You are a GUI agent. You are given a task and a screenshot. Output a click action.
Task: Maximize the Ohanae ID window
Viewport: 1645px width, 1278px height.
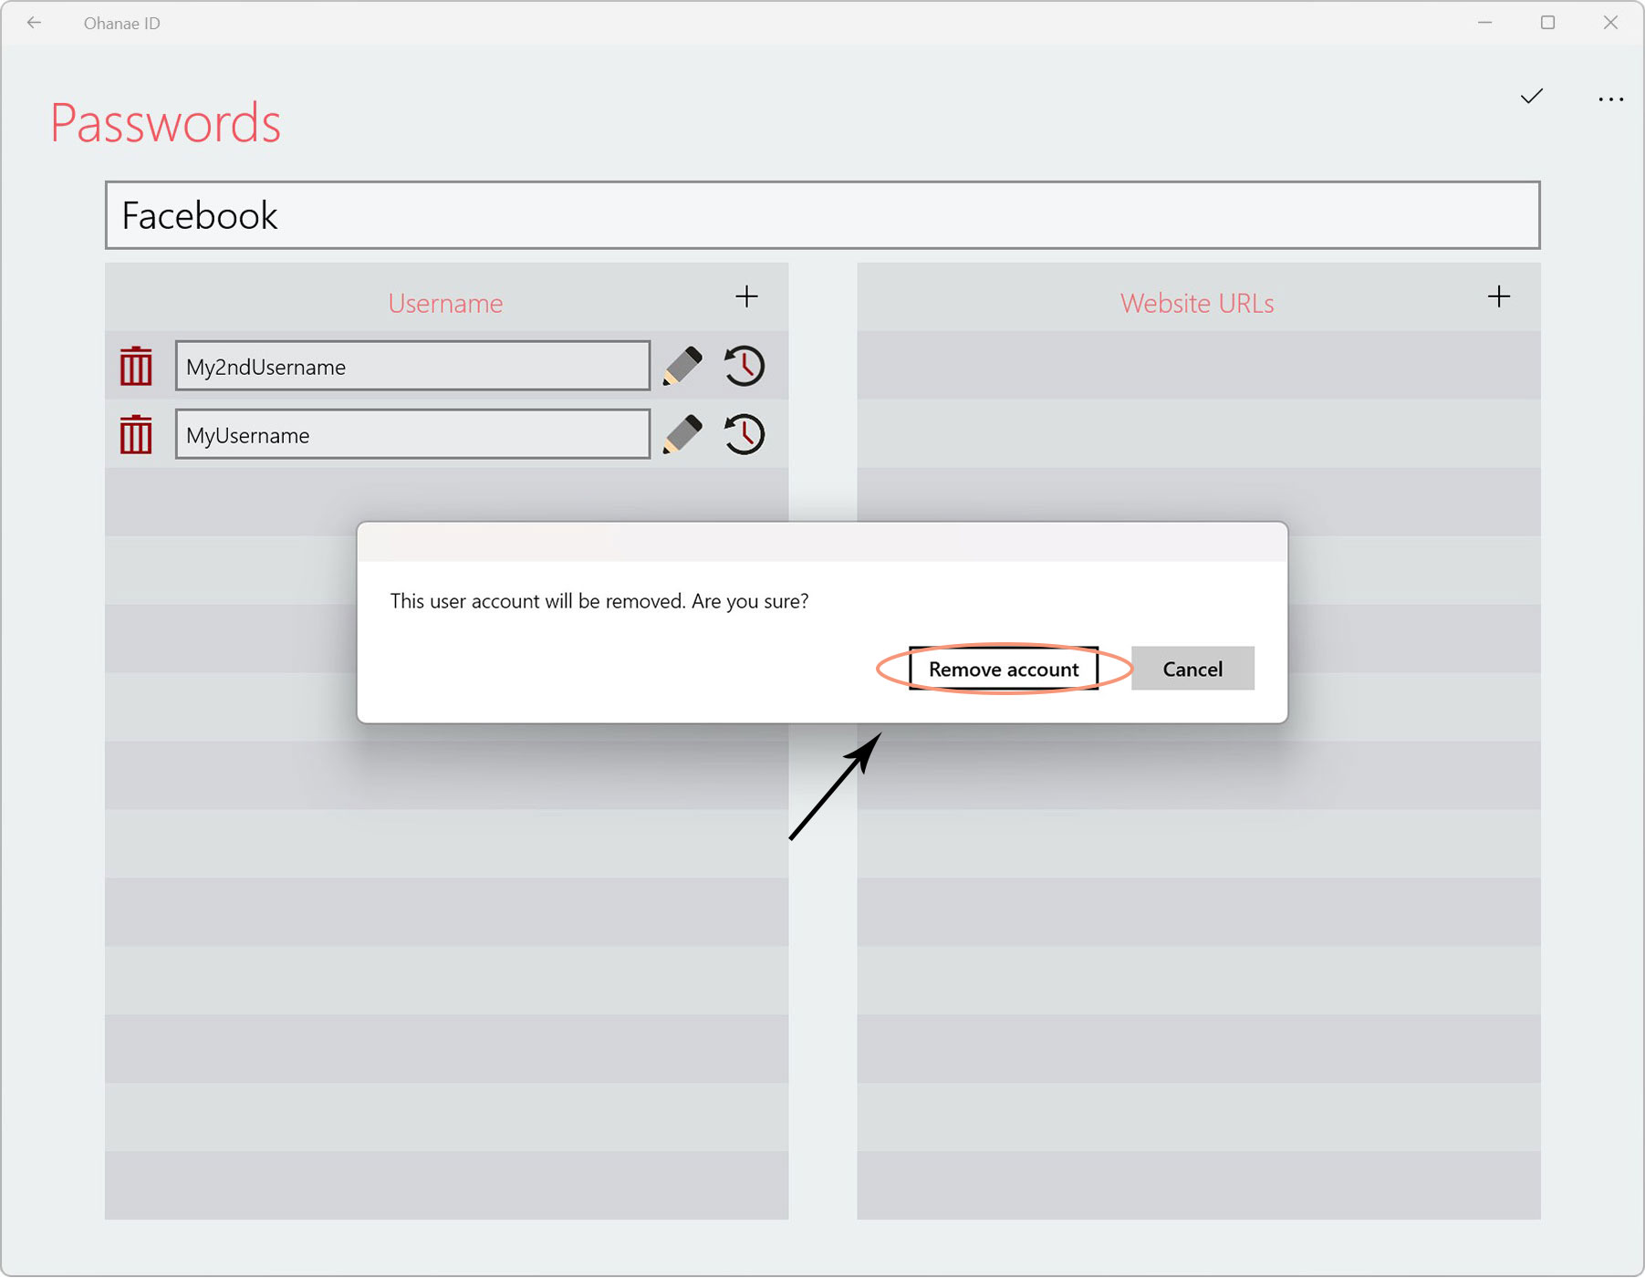pos(1548,23)
